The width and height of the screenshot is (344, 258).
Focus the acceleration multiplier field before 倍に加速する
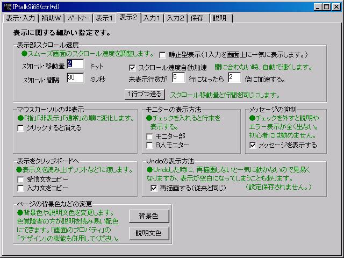coord(234,77)
